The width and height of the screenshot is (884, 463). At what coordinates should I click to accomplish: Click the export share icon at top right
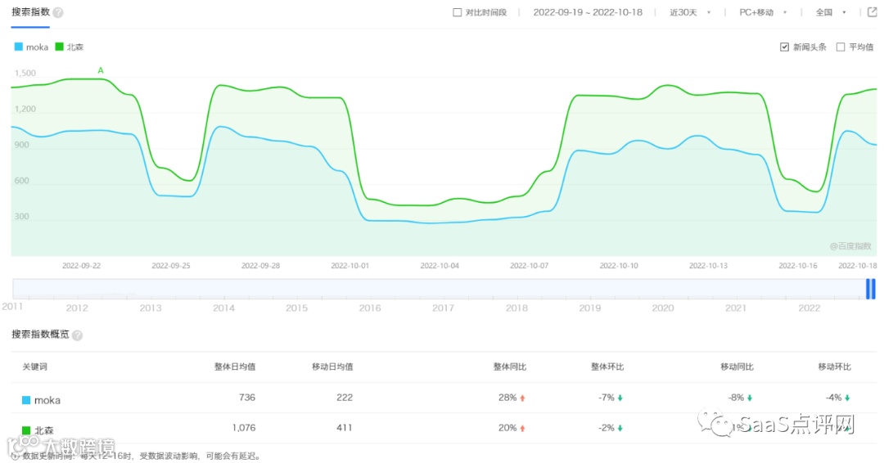click(x=872, y=11)
